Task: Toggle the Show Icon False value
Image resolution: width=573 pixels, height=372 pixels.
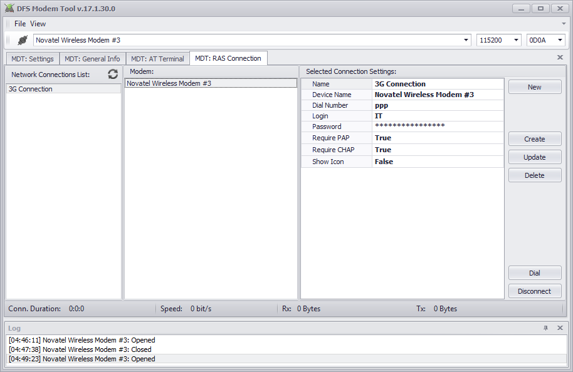Action: tap(438, 162)
